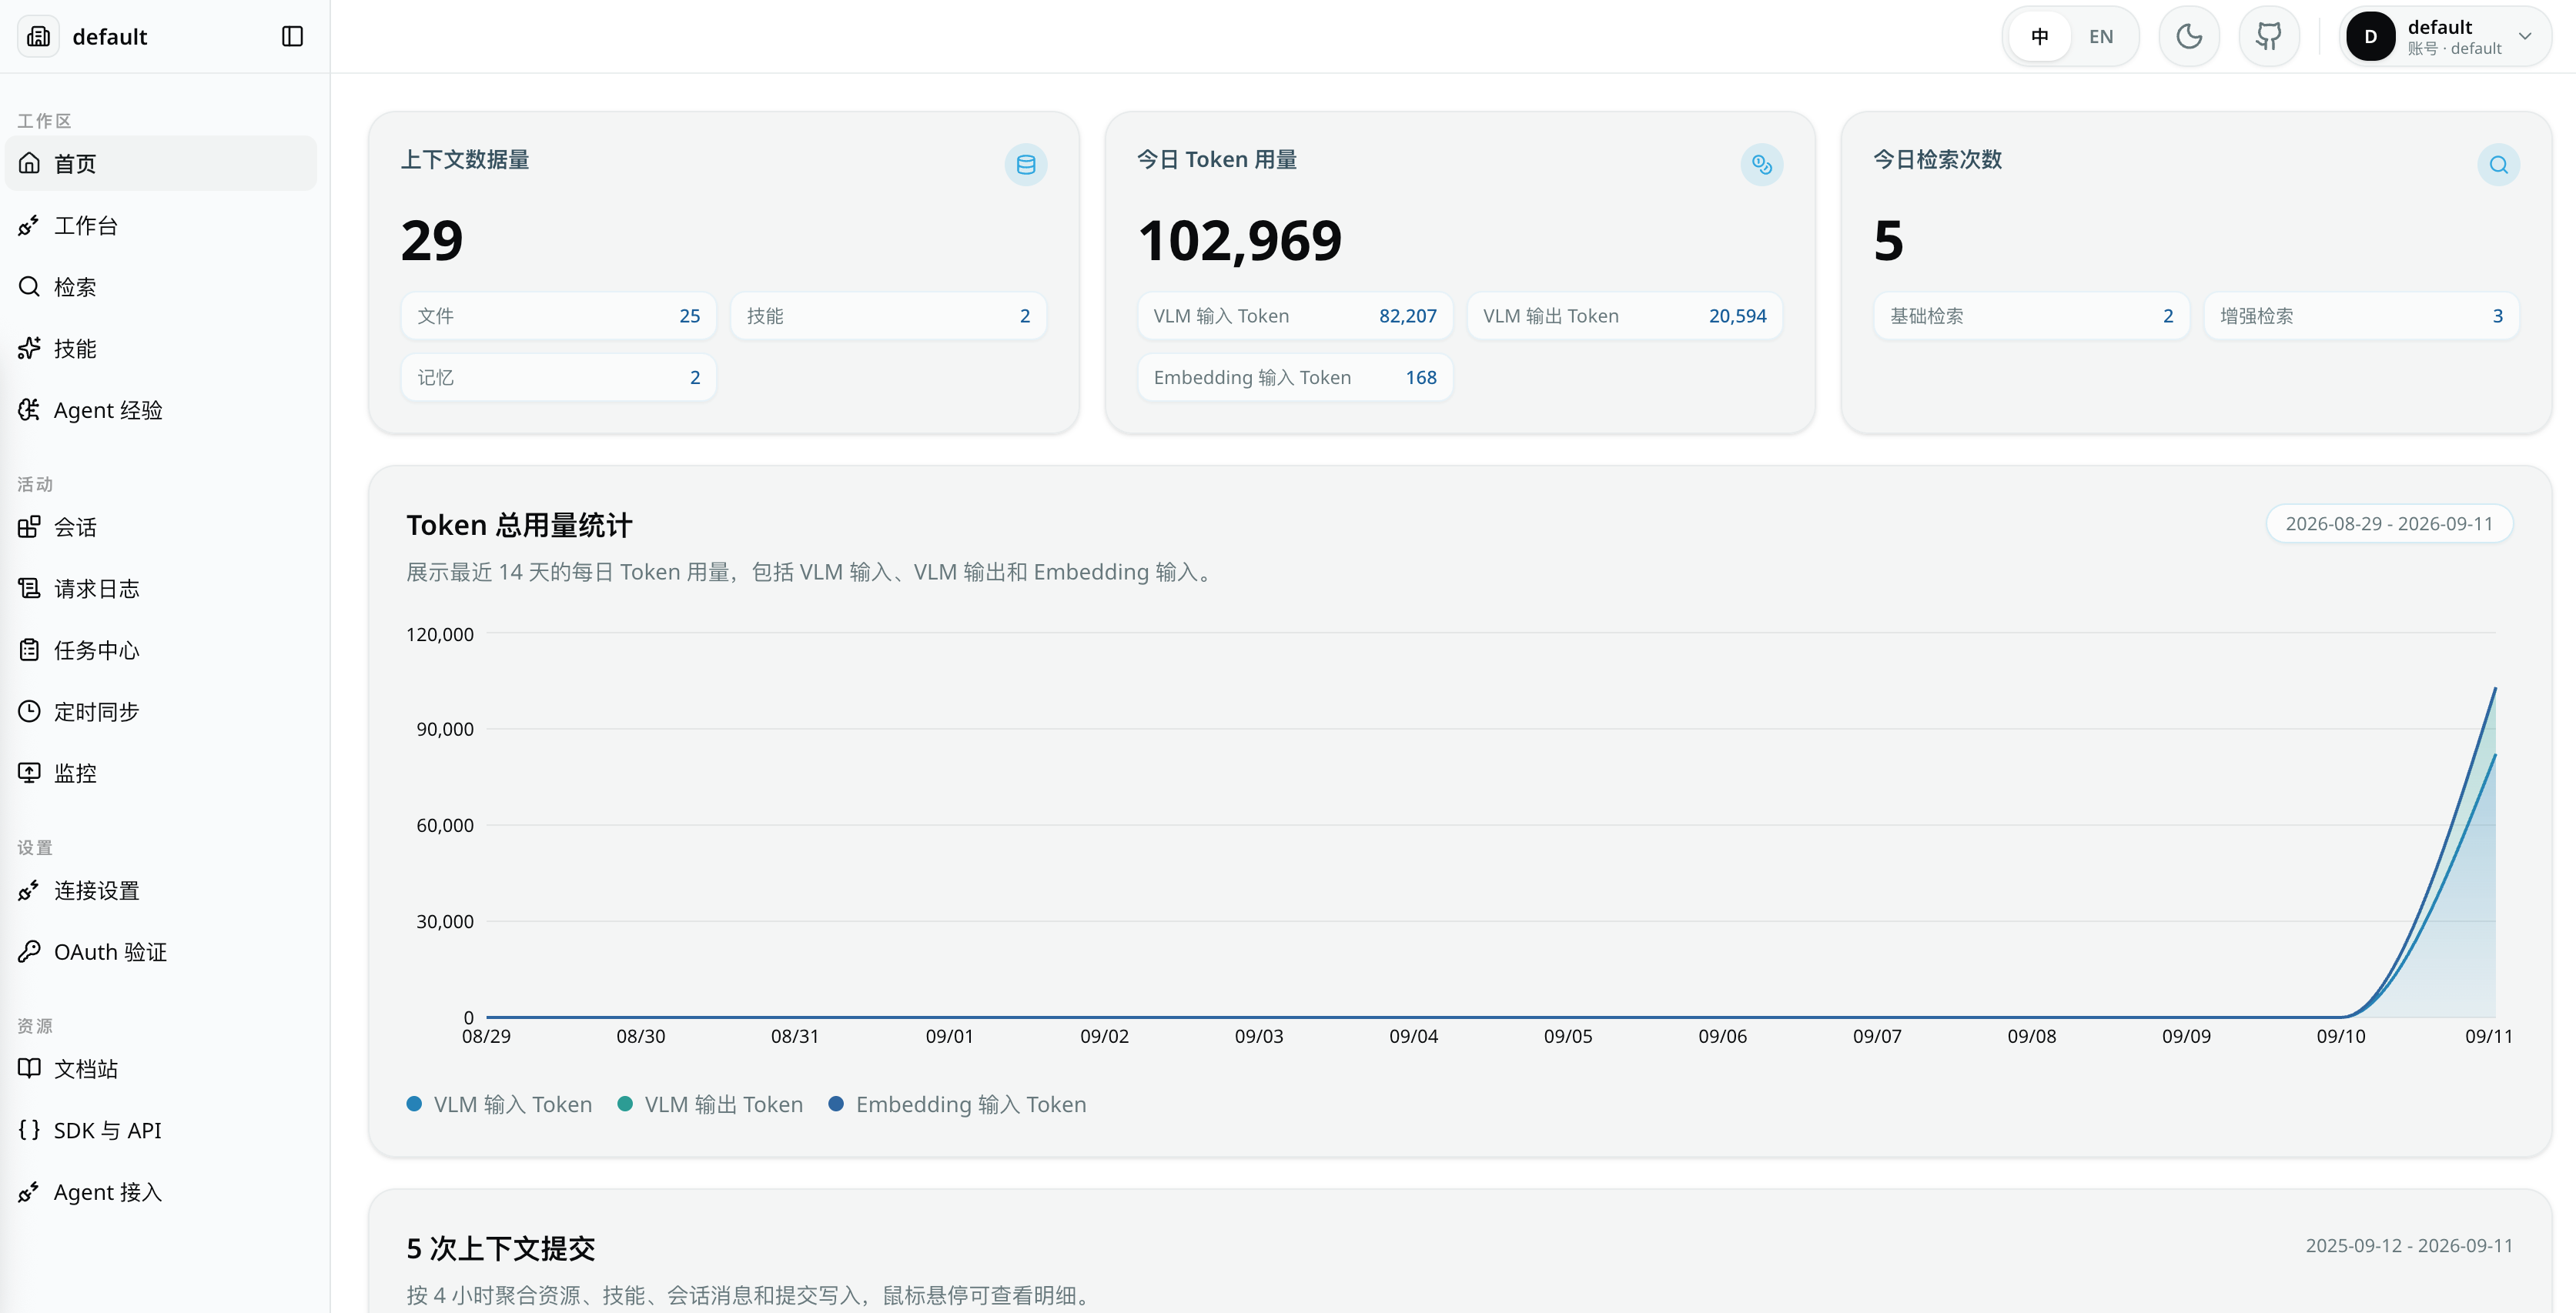Click the search icon on 今日检索次数 card

2498,165
